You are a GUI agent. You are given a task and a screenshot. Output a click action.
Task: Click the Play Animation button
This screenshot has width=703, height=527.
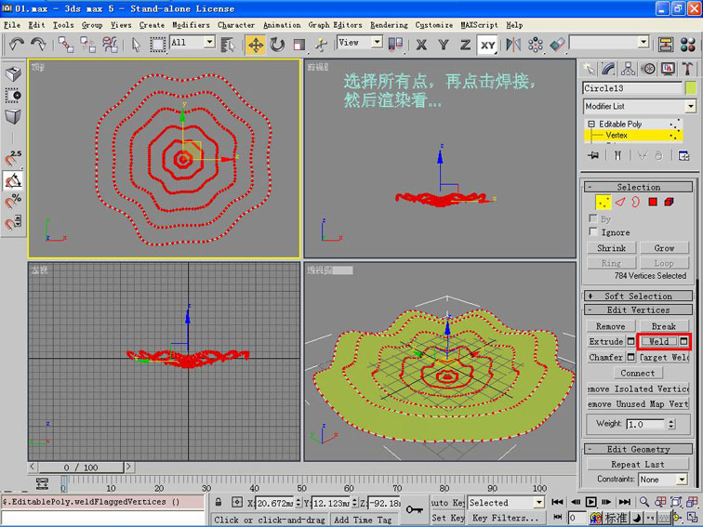tap(590, 502)
